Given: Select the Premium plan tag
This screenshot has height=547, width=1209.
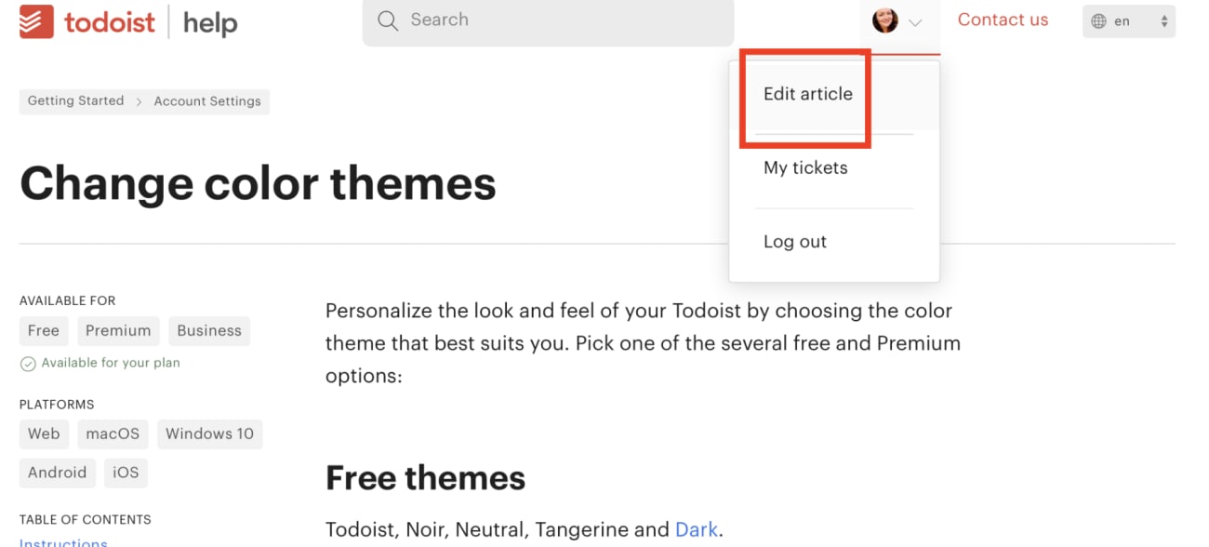Looking at the screenshot, I should 118,331.
